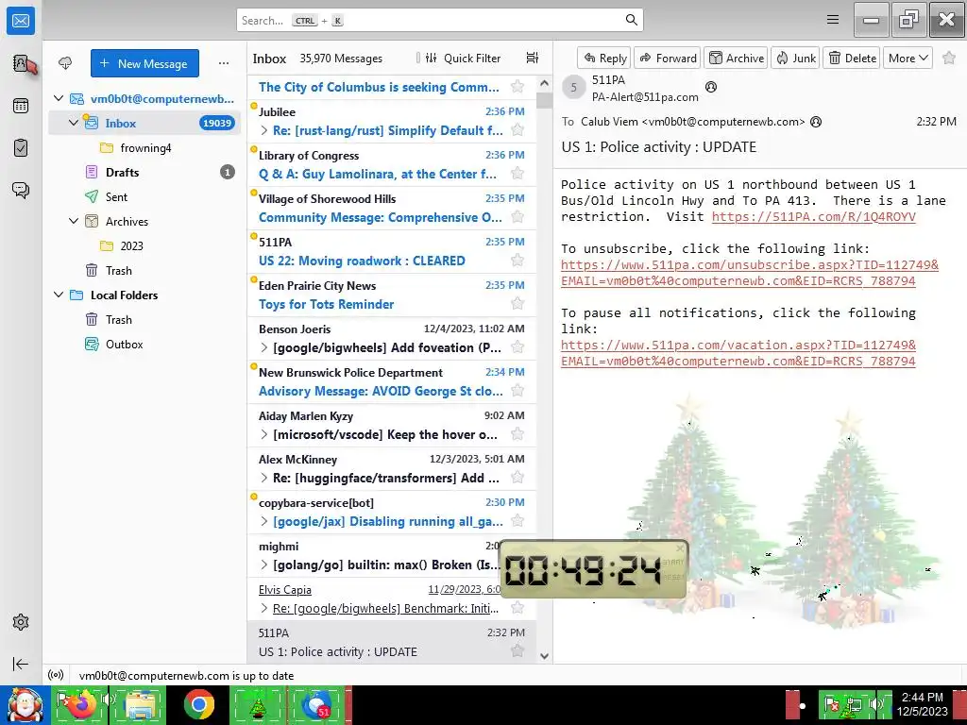Reply to the open message
This screenshot has height=725, width=967.
pyautogui.click(x=604, y=58)
